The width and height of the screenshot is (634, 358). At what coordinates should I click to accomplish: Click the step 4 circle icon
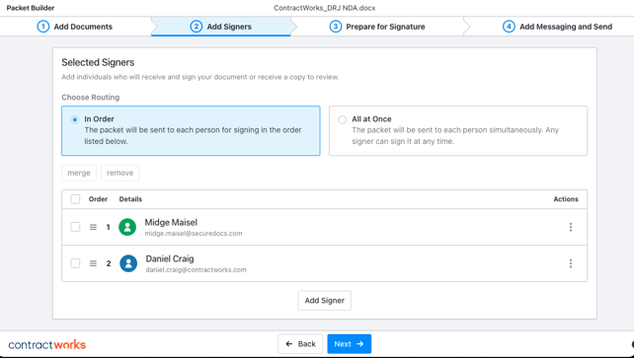509,27
